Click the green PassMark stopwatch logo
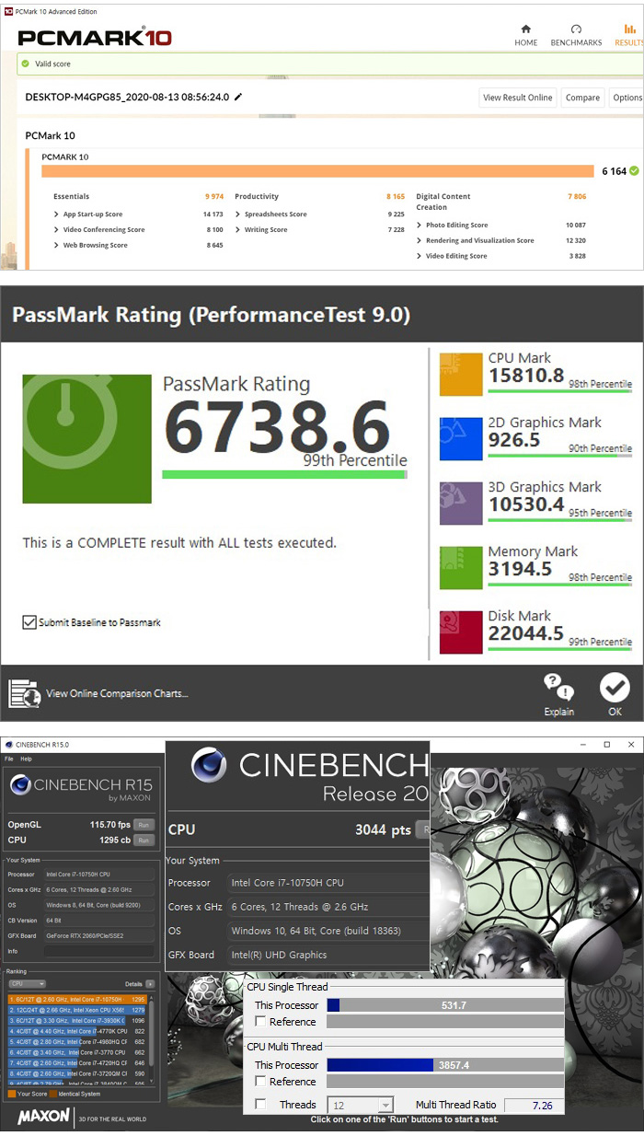 tap(87, 437)
